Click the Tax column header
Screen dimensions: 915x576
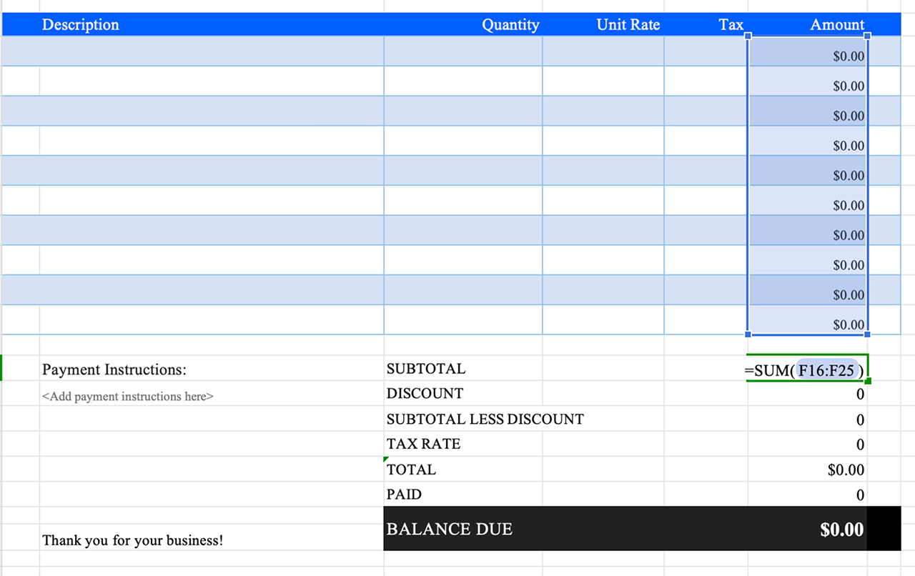(x=731, y=24)
